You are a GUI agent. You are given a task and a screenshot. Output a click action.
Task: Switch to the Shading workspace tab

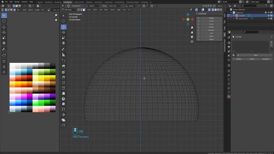89,2
